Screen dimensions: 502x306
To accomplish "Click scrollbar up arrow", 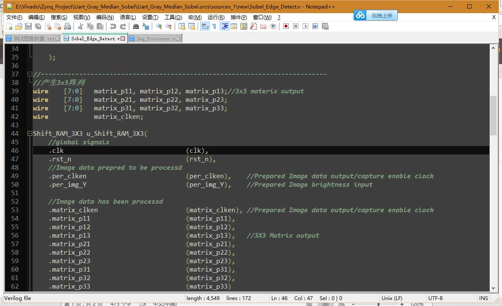I will point(494,48).
